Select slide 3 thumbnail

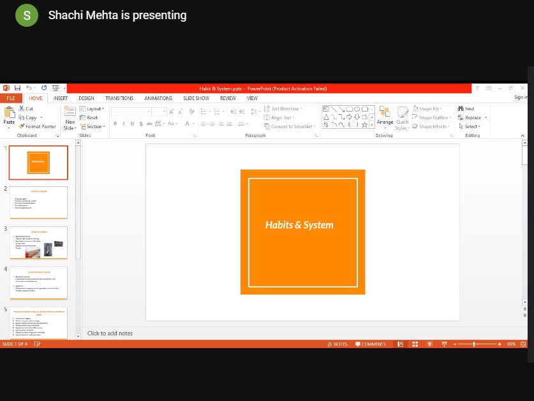click(38, 243)
